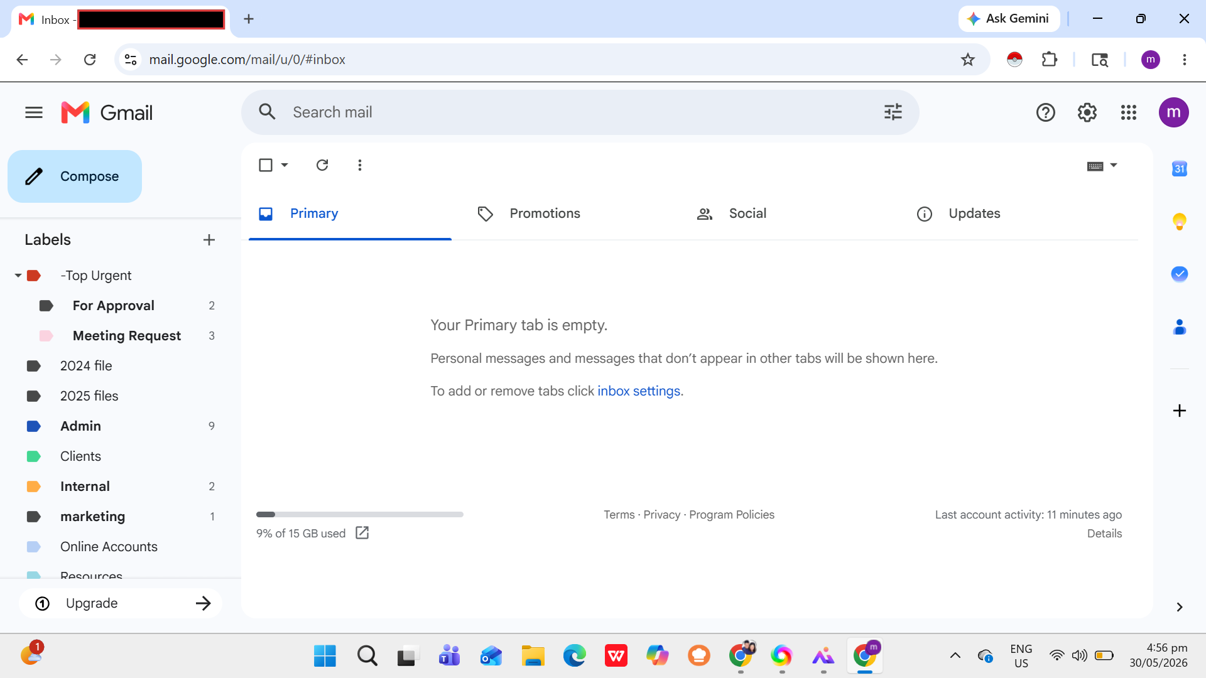Open the select messages dropdown arrow

[x=285, y=165]
